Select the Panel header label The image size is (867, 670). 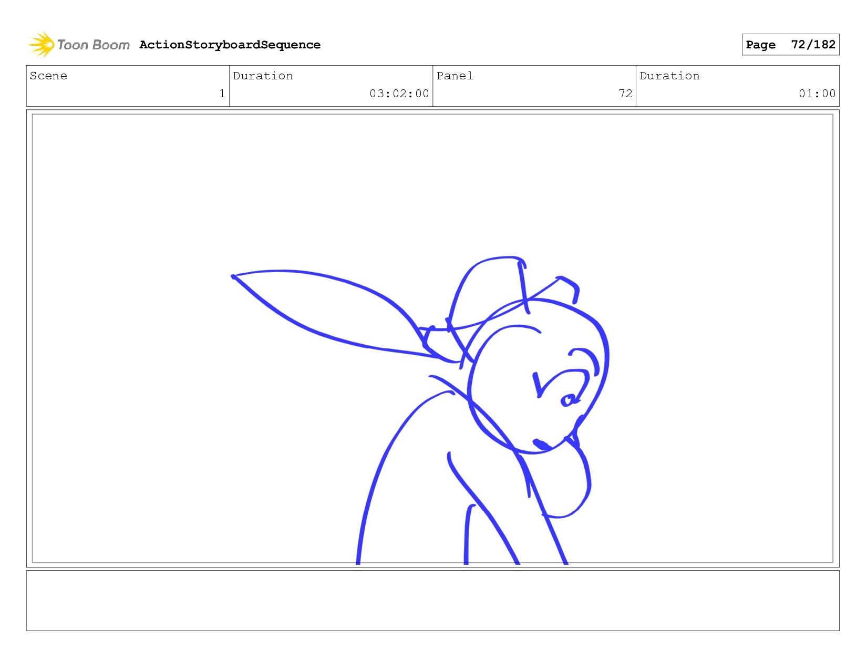tap(455, 76)
